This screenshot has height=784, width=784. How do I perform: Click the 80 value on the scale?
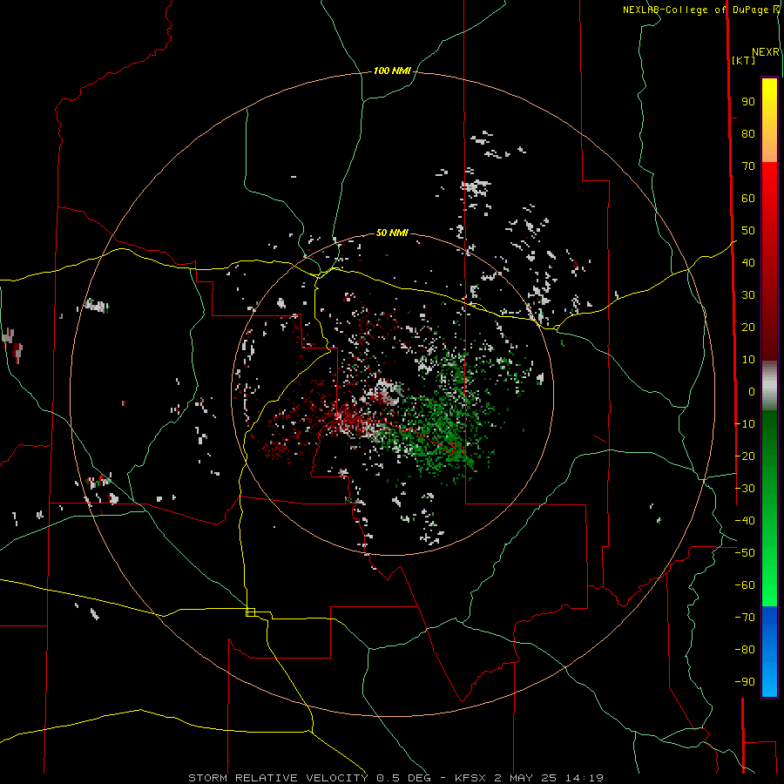[748, 134]
